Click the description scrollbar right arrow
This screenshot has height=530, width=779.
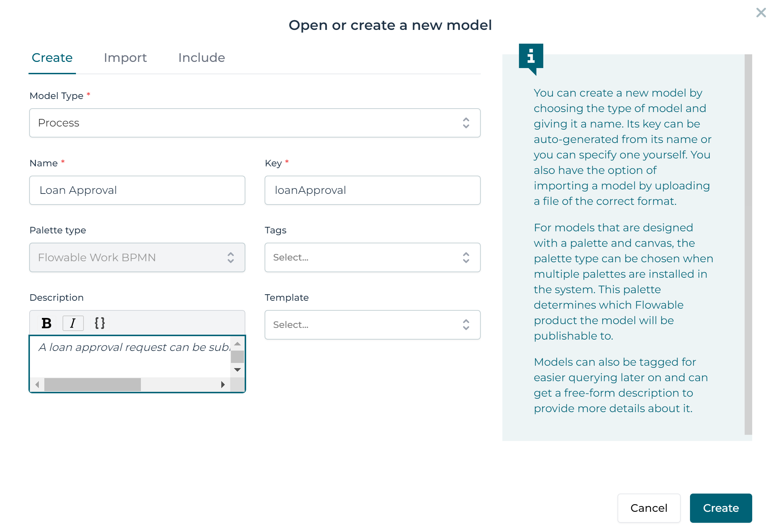[x=223, y=385]
